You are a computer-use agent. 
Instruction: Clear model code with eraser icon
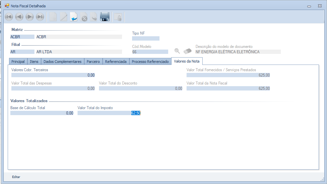pos(188,51)
